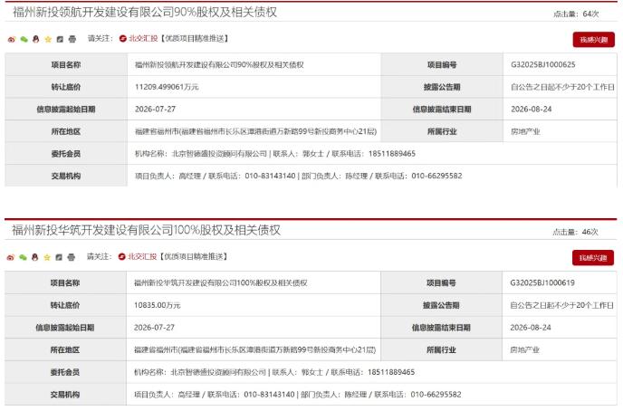This screenshot has width=623, height=411.
Task: Open title 福州新投领航开发建设有限公司90%股权及相关债权
Action: coord(145,13)
